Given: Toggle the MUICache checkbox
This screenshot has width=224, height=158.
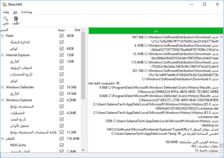Looking at the screenshot, I should click(62, 145).
